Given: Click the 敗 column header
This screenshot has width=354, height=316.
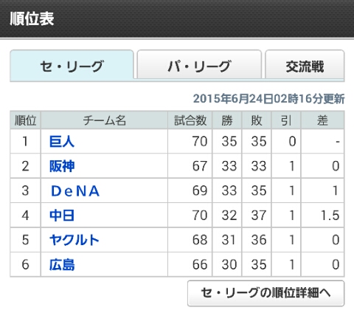Looking at the screenshot, I should coord(257,120).
